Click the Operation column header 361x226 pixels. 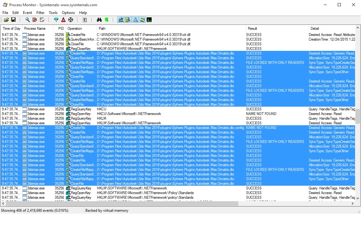pyautogui.click(x=75, y=29)
